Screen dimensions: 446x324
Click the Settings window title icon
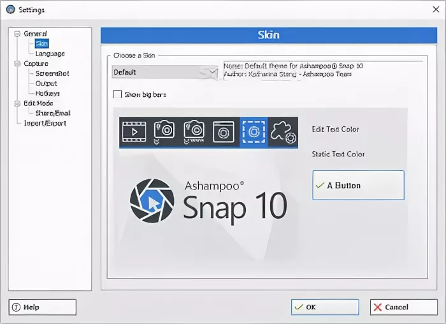(x=10, y=10)
